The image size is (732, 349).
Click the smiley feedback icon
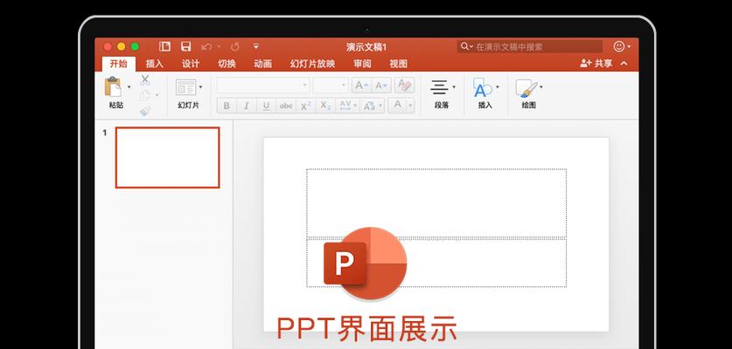[619, 46]
